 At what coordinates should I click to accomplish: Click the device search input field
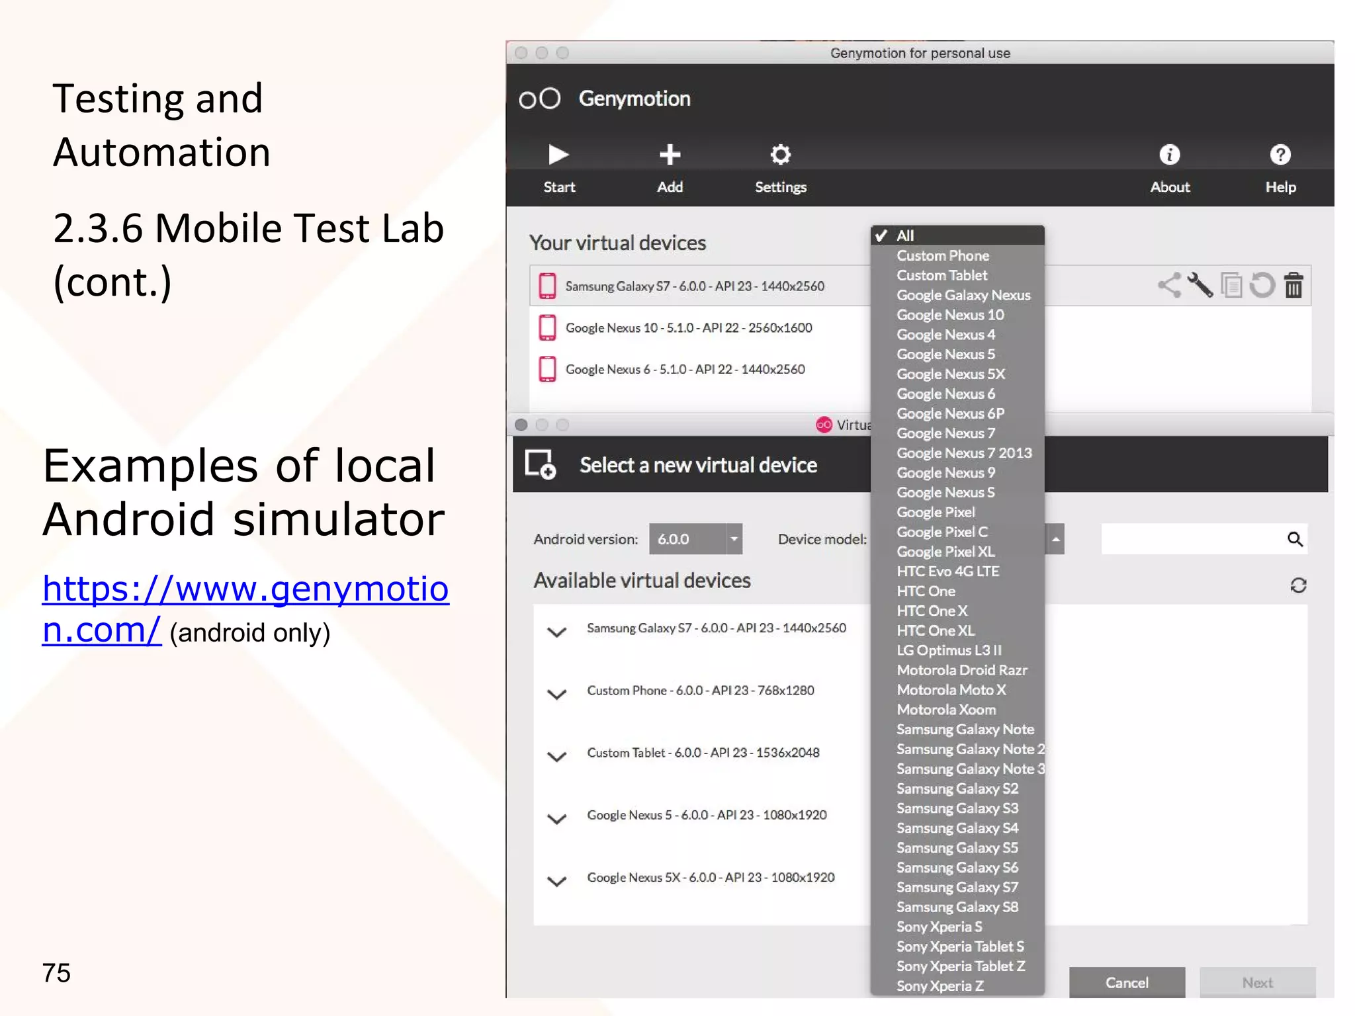point(1204,539)
